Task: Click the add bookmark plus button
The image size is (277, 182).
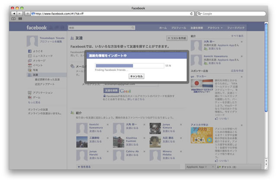Action: [28, 13]
